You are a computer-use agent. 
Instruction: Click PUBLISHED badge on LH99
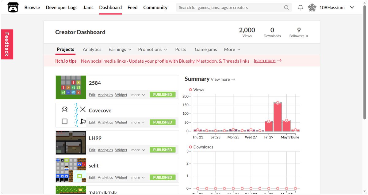[x=163, y=150]
